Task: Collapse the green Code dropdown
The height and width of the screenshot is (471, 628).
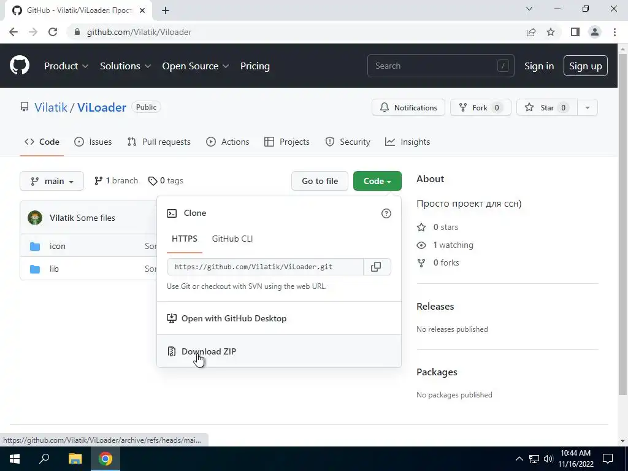Action: [x=377, y=181]
